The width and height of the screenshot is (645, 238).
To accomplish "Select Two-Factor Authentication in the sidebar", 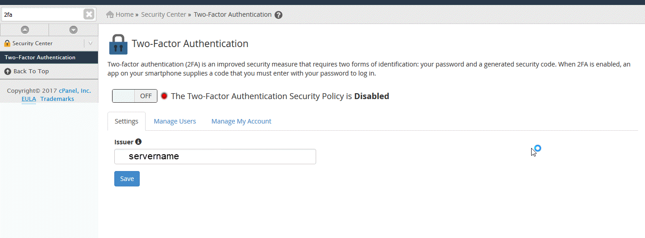I will click(x=40, y=57).
